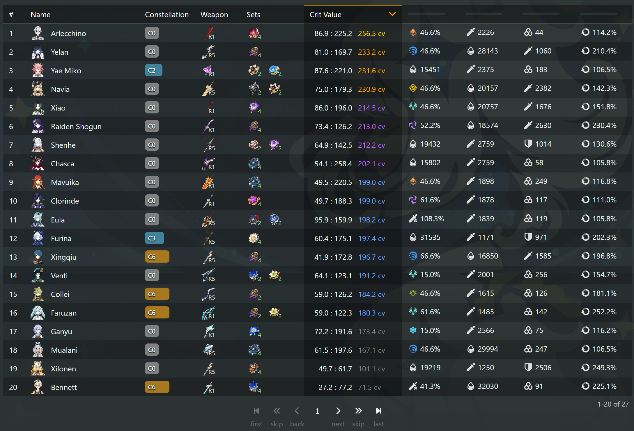634x431 pixels.
Task: Click Yae Miko's C2 constellation badge
Action: point(153,70)
